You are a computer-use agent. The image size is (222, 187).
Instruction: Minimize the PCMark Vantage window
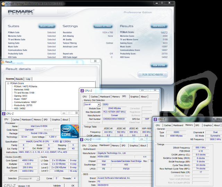point(156,3)
